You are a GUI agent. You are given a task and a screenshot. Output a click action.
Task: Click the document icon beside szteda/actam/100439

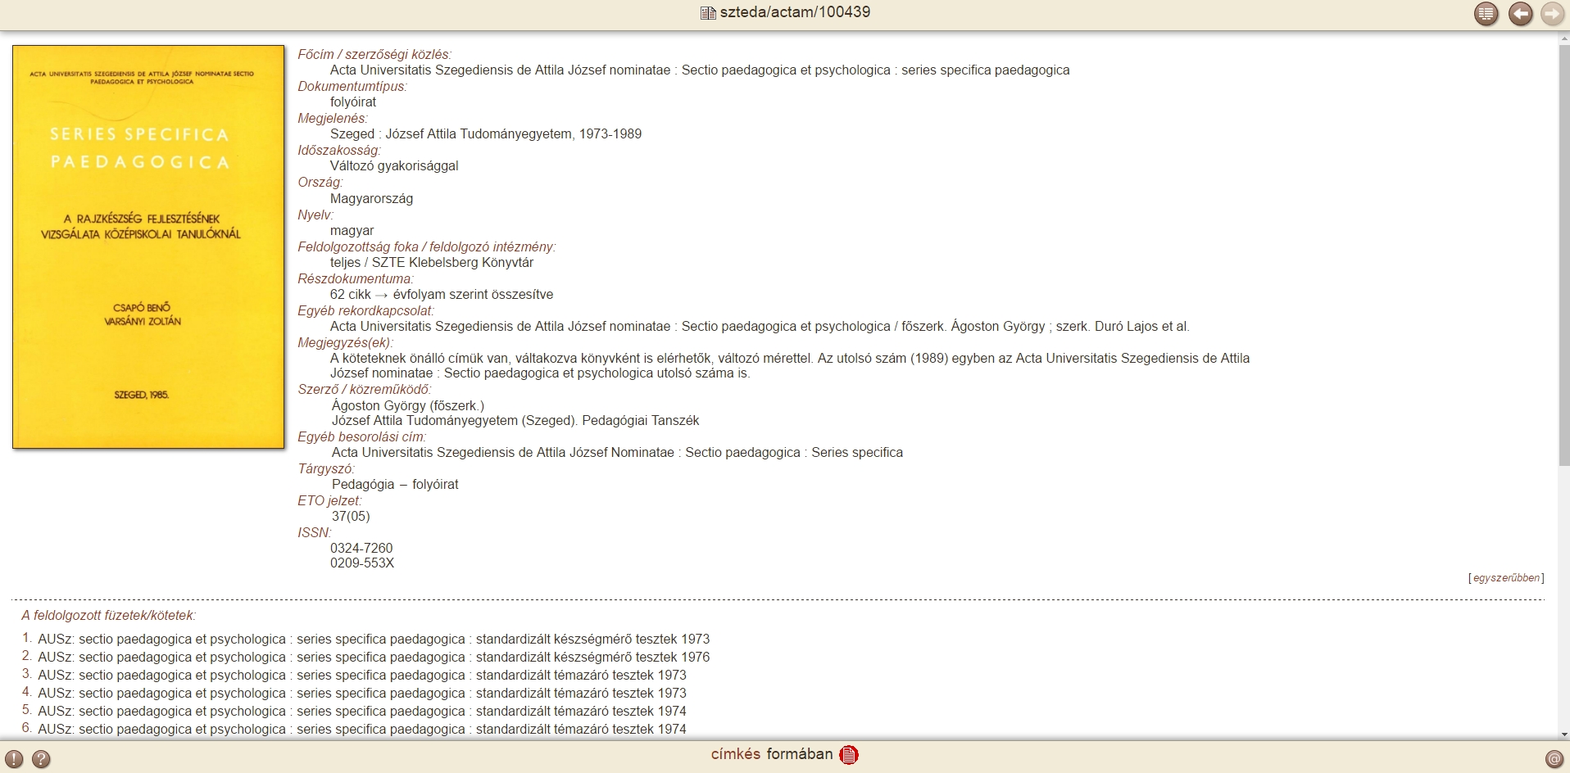[708, 13]
